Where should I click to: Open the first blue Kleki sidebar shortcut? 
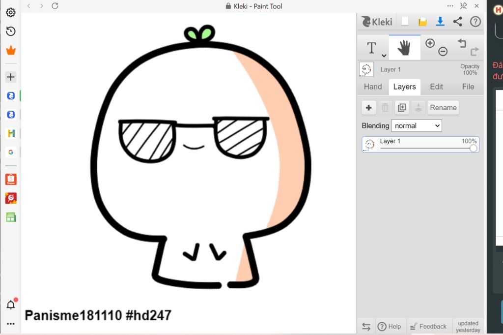[x=11, y=96]
